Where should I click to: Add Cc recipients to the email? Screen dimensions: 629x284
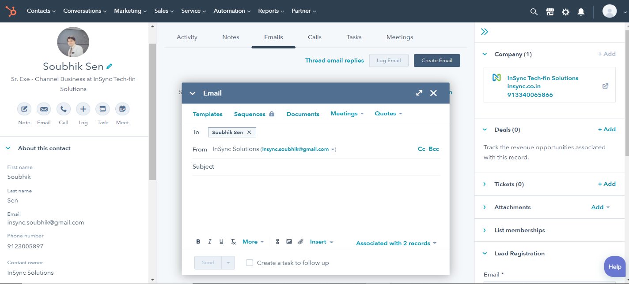pos(421,149)
